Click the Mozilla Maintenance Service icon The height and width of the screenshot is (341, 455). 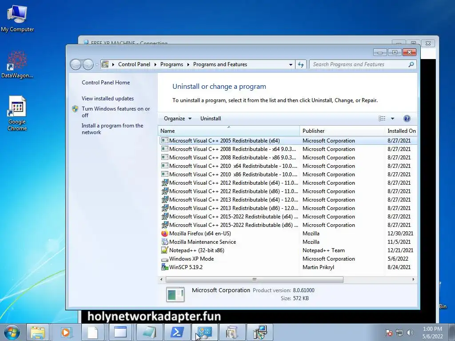[x=164, y=242]
